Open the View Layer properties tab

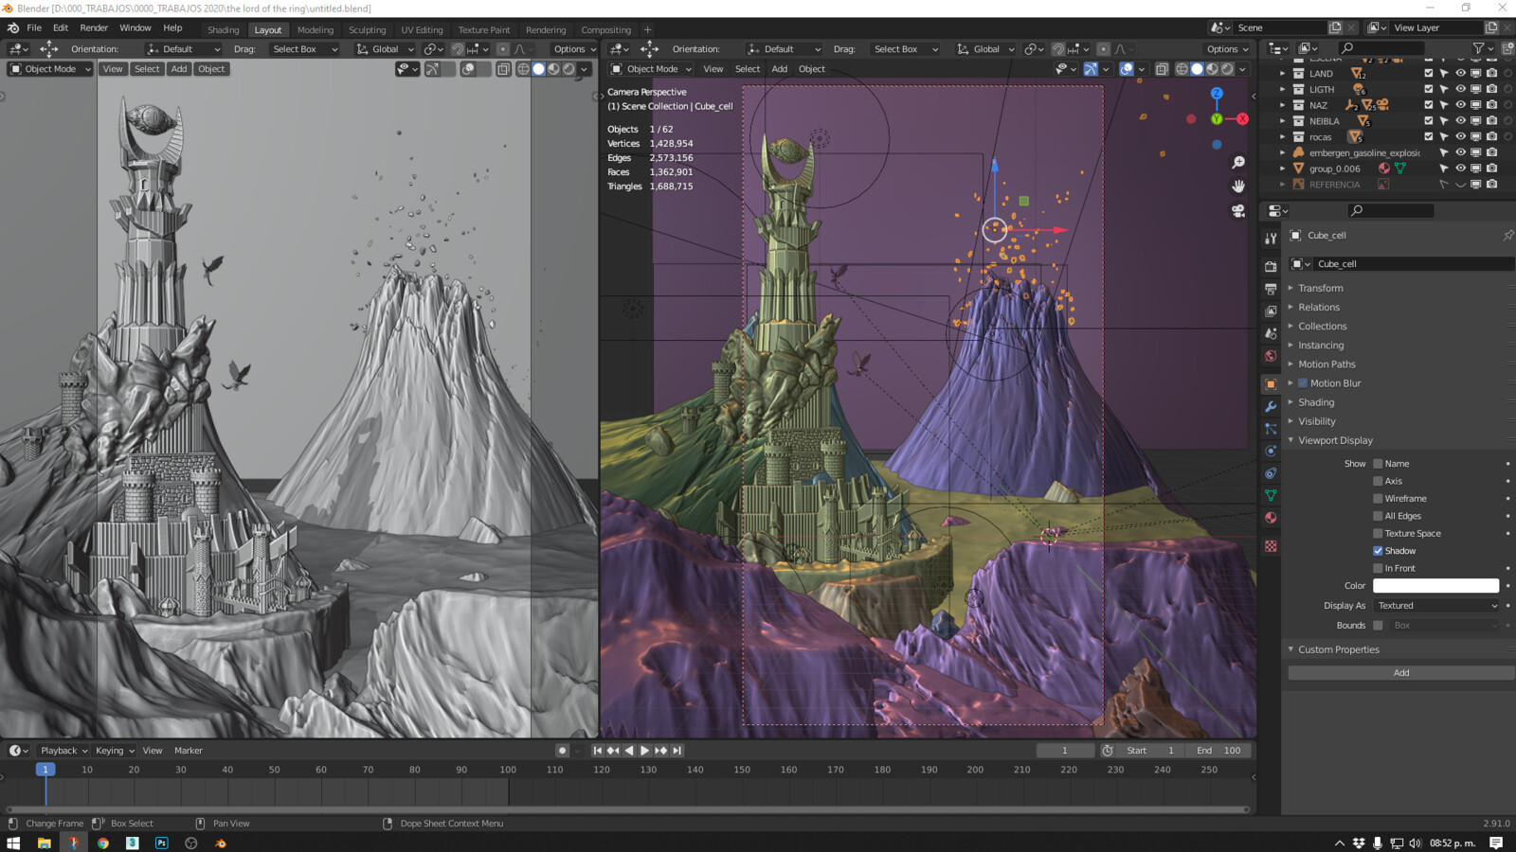click(1271, 311)
